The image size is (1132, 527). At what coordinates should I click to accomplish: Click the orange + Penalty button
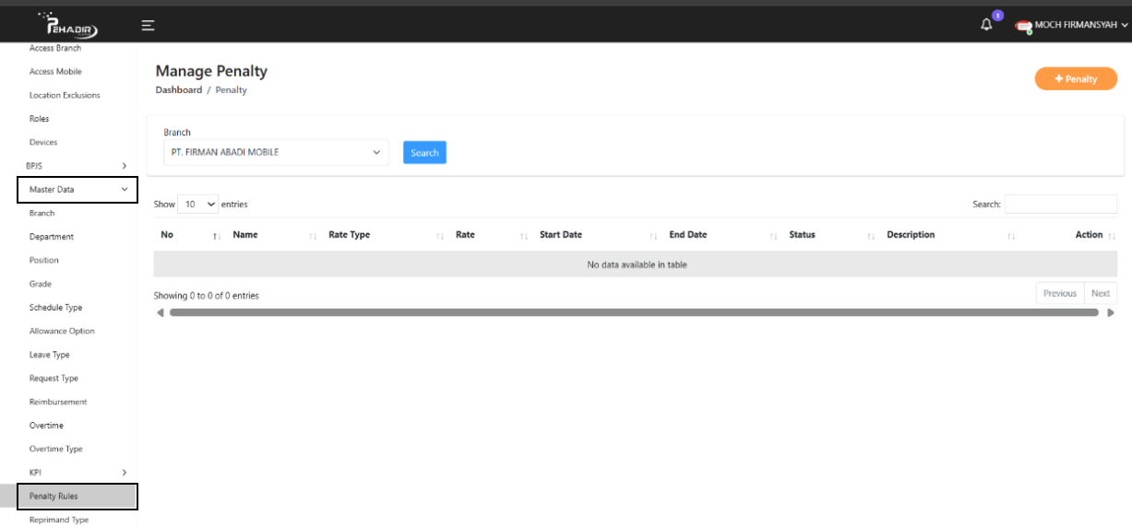click(1076, 79)
